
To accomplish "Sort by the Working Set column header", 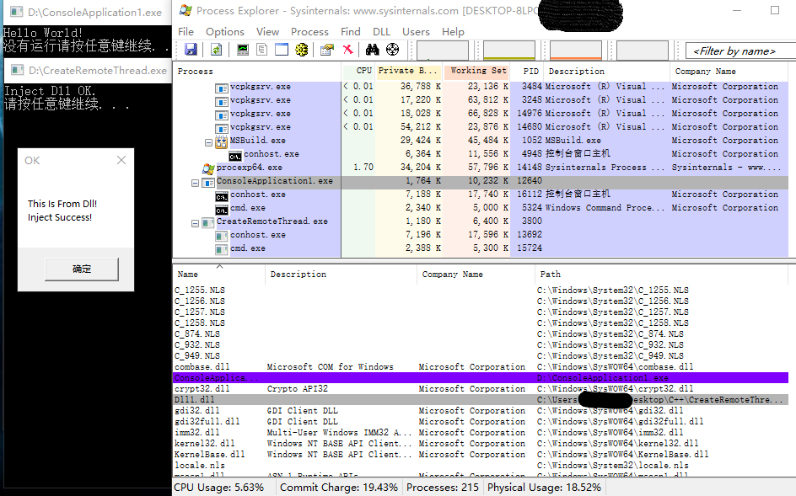I will pos(478,72).
